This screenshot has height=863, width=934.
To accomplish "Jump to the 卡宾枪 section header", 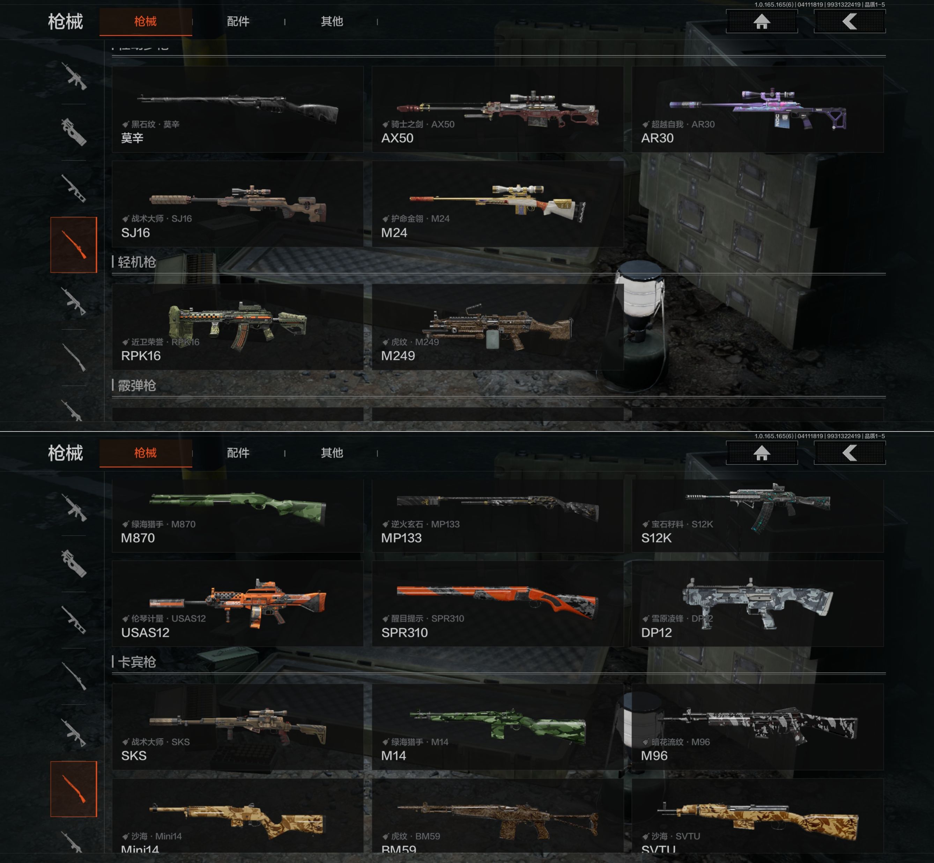I will coord(137,662).
